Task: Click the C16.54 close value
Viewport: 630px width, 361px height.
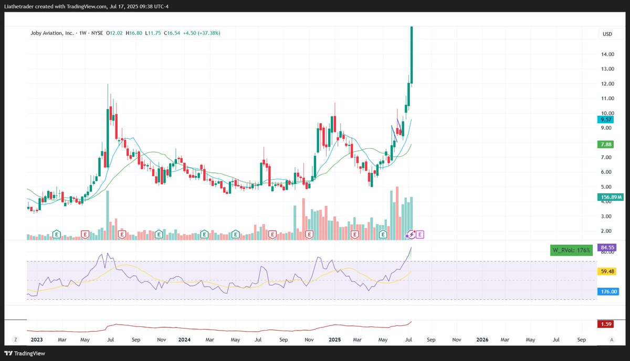Action: pos(172,33)
